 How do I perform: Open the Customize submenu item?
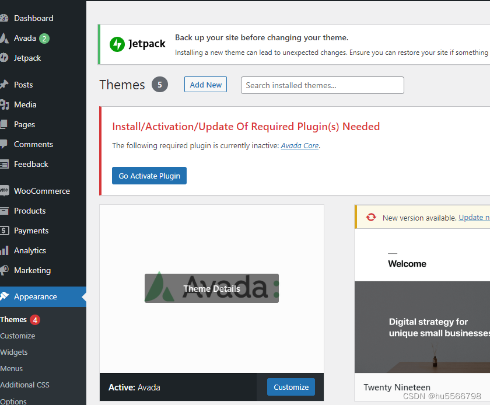tap(17, 336)
